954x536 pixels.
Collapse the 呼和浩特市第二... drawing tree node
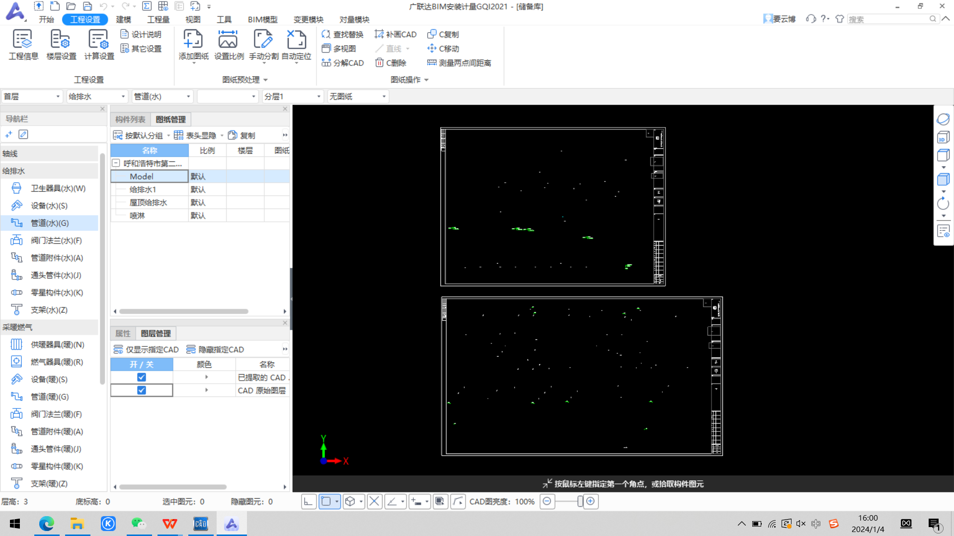tap(116, 163)
